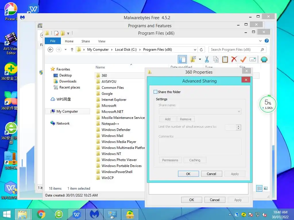
Task: Click the search magnifier icon
Action: point(262,50)
